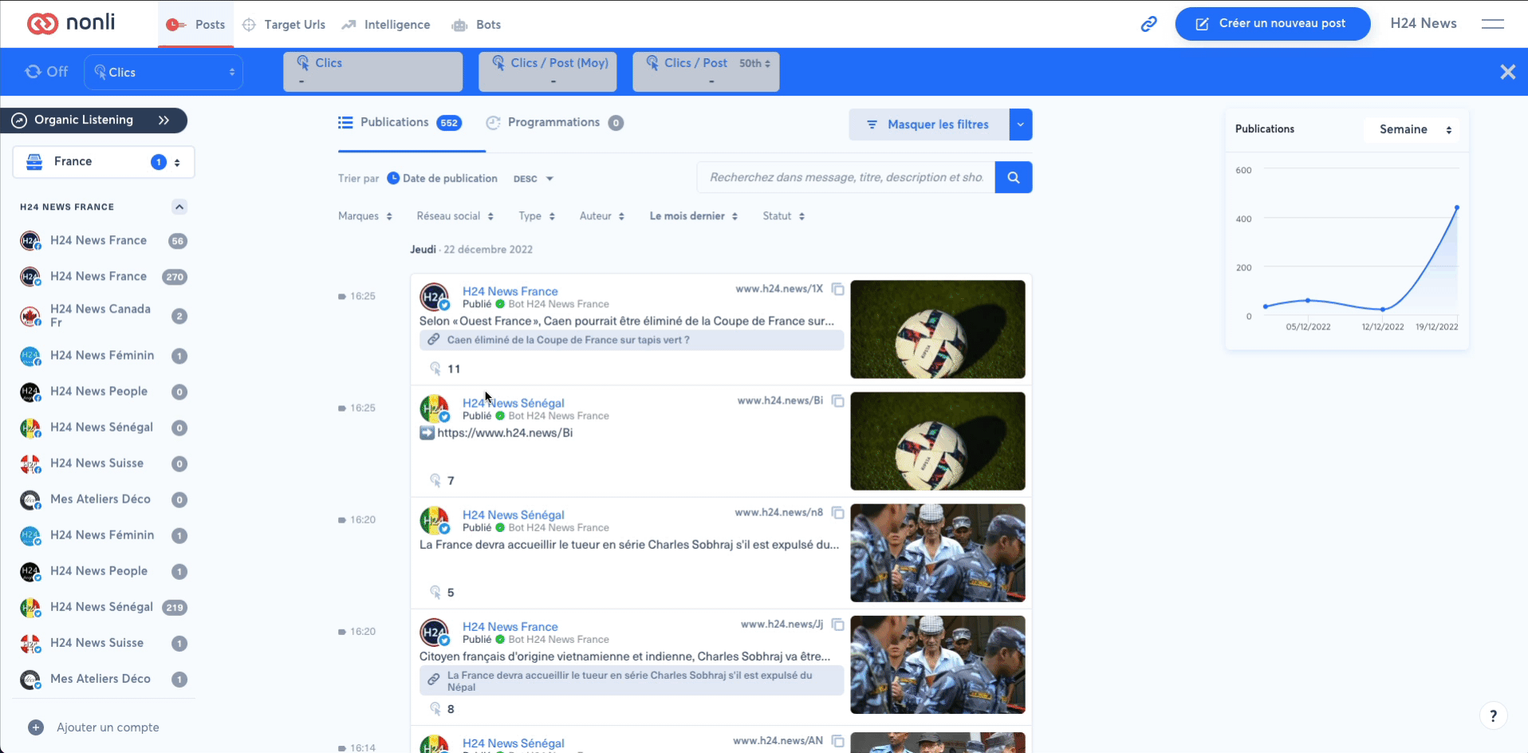Copy the www.h24.news/1X short link
The image size is (1528, 753).
click(838, 289)
